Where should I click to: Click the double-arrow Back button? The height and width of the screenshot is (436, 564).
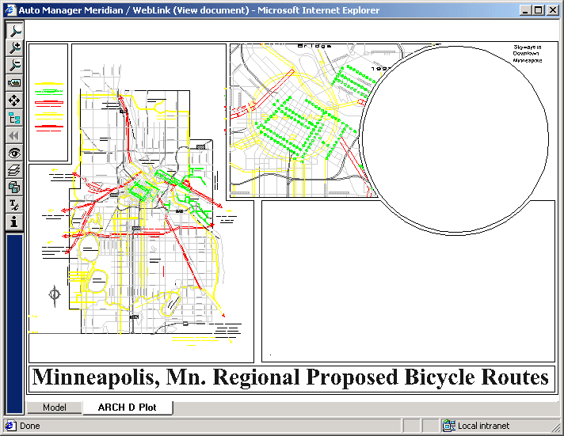(x=14, y=135)
